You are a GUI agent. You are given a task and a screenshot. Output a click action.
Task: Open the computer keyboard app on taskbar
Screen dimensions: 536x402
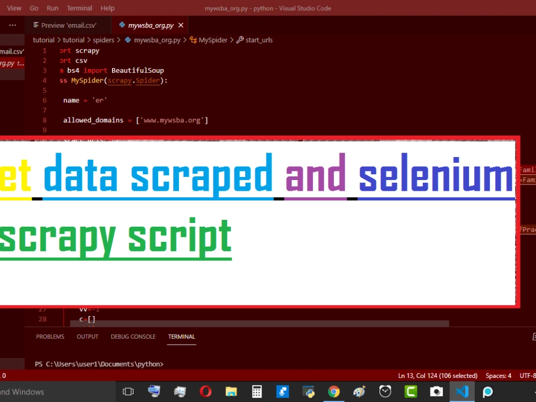pyautogui.click(x=154, y=391)
